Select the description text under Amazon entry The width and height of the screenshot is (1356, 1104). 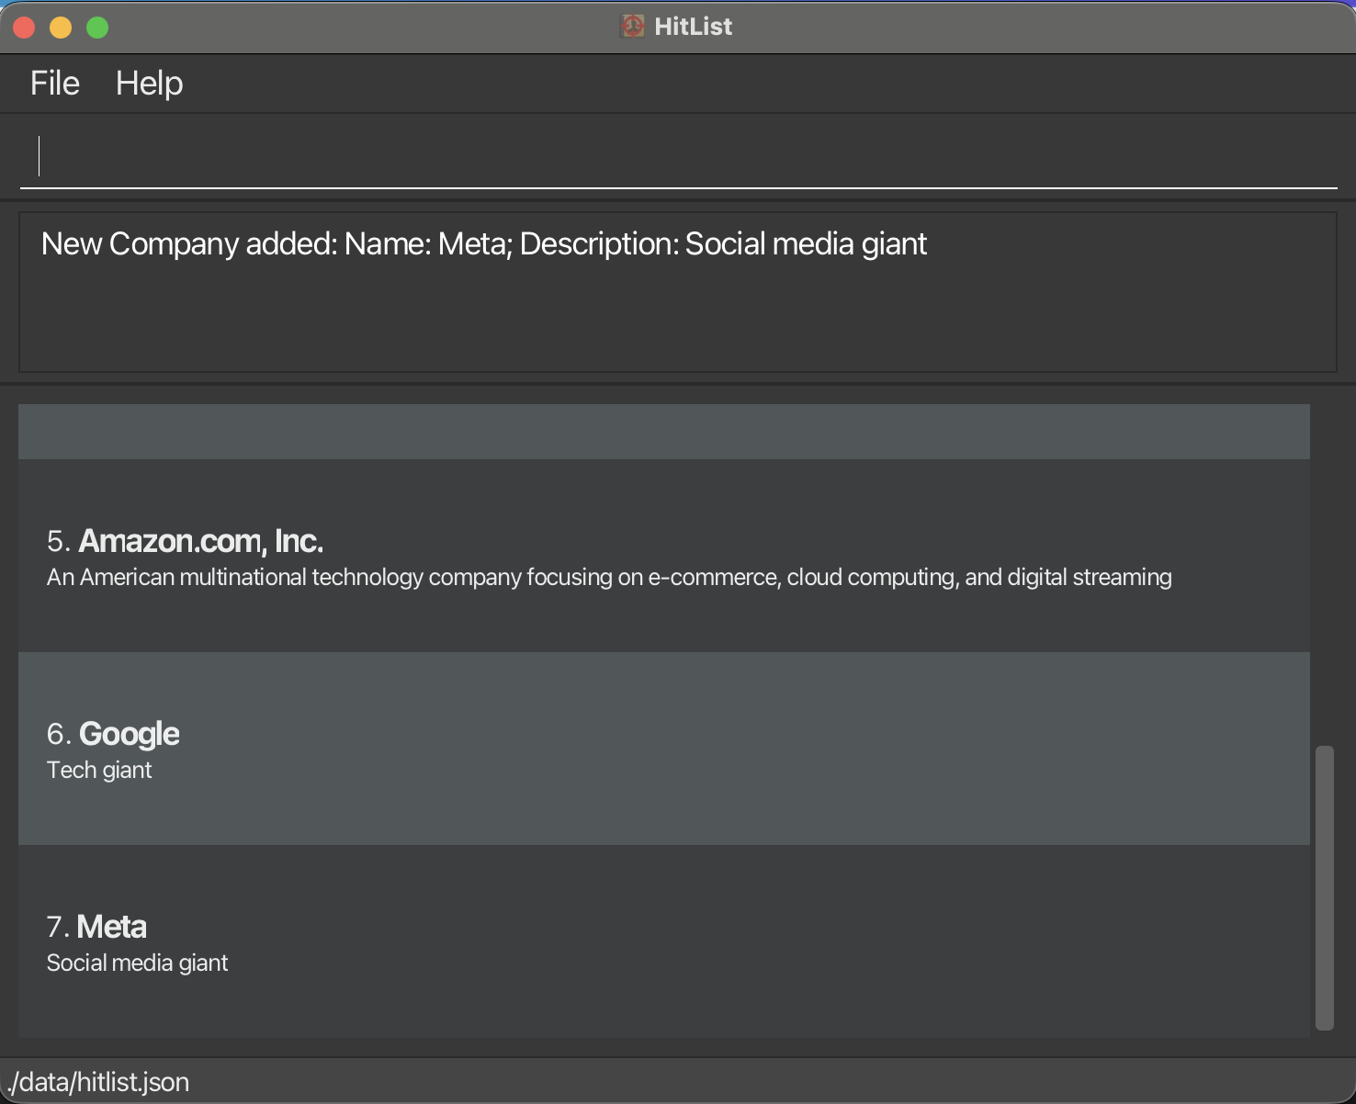(609, 577)
